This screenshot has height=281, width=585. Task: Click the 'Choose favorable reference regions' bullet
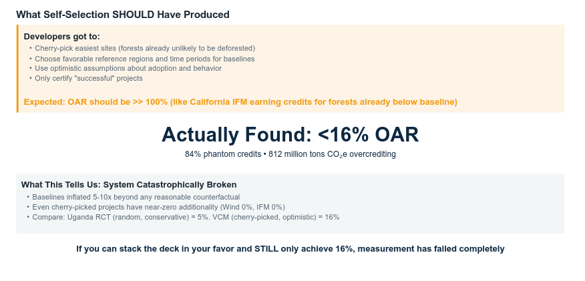tap(144, 58)
